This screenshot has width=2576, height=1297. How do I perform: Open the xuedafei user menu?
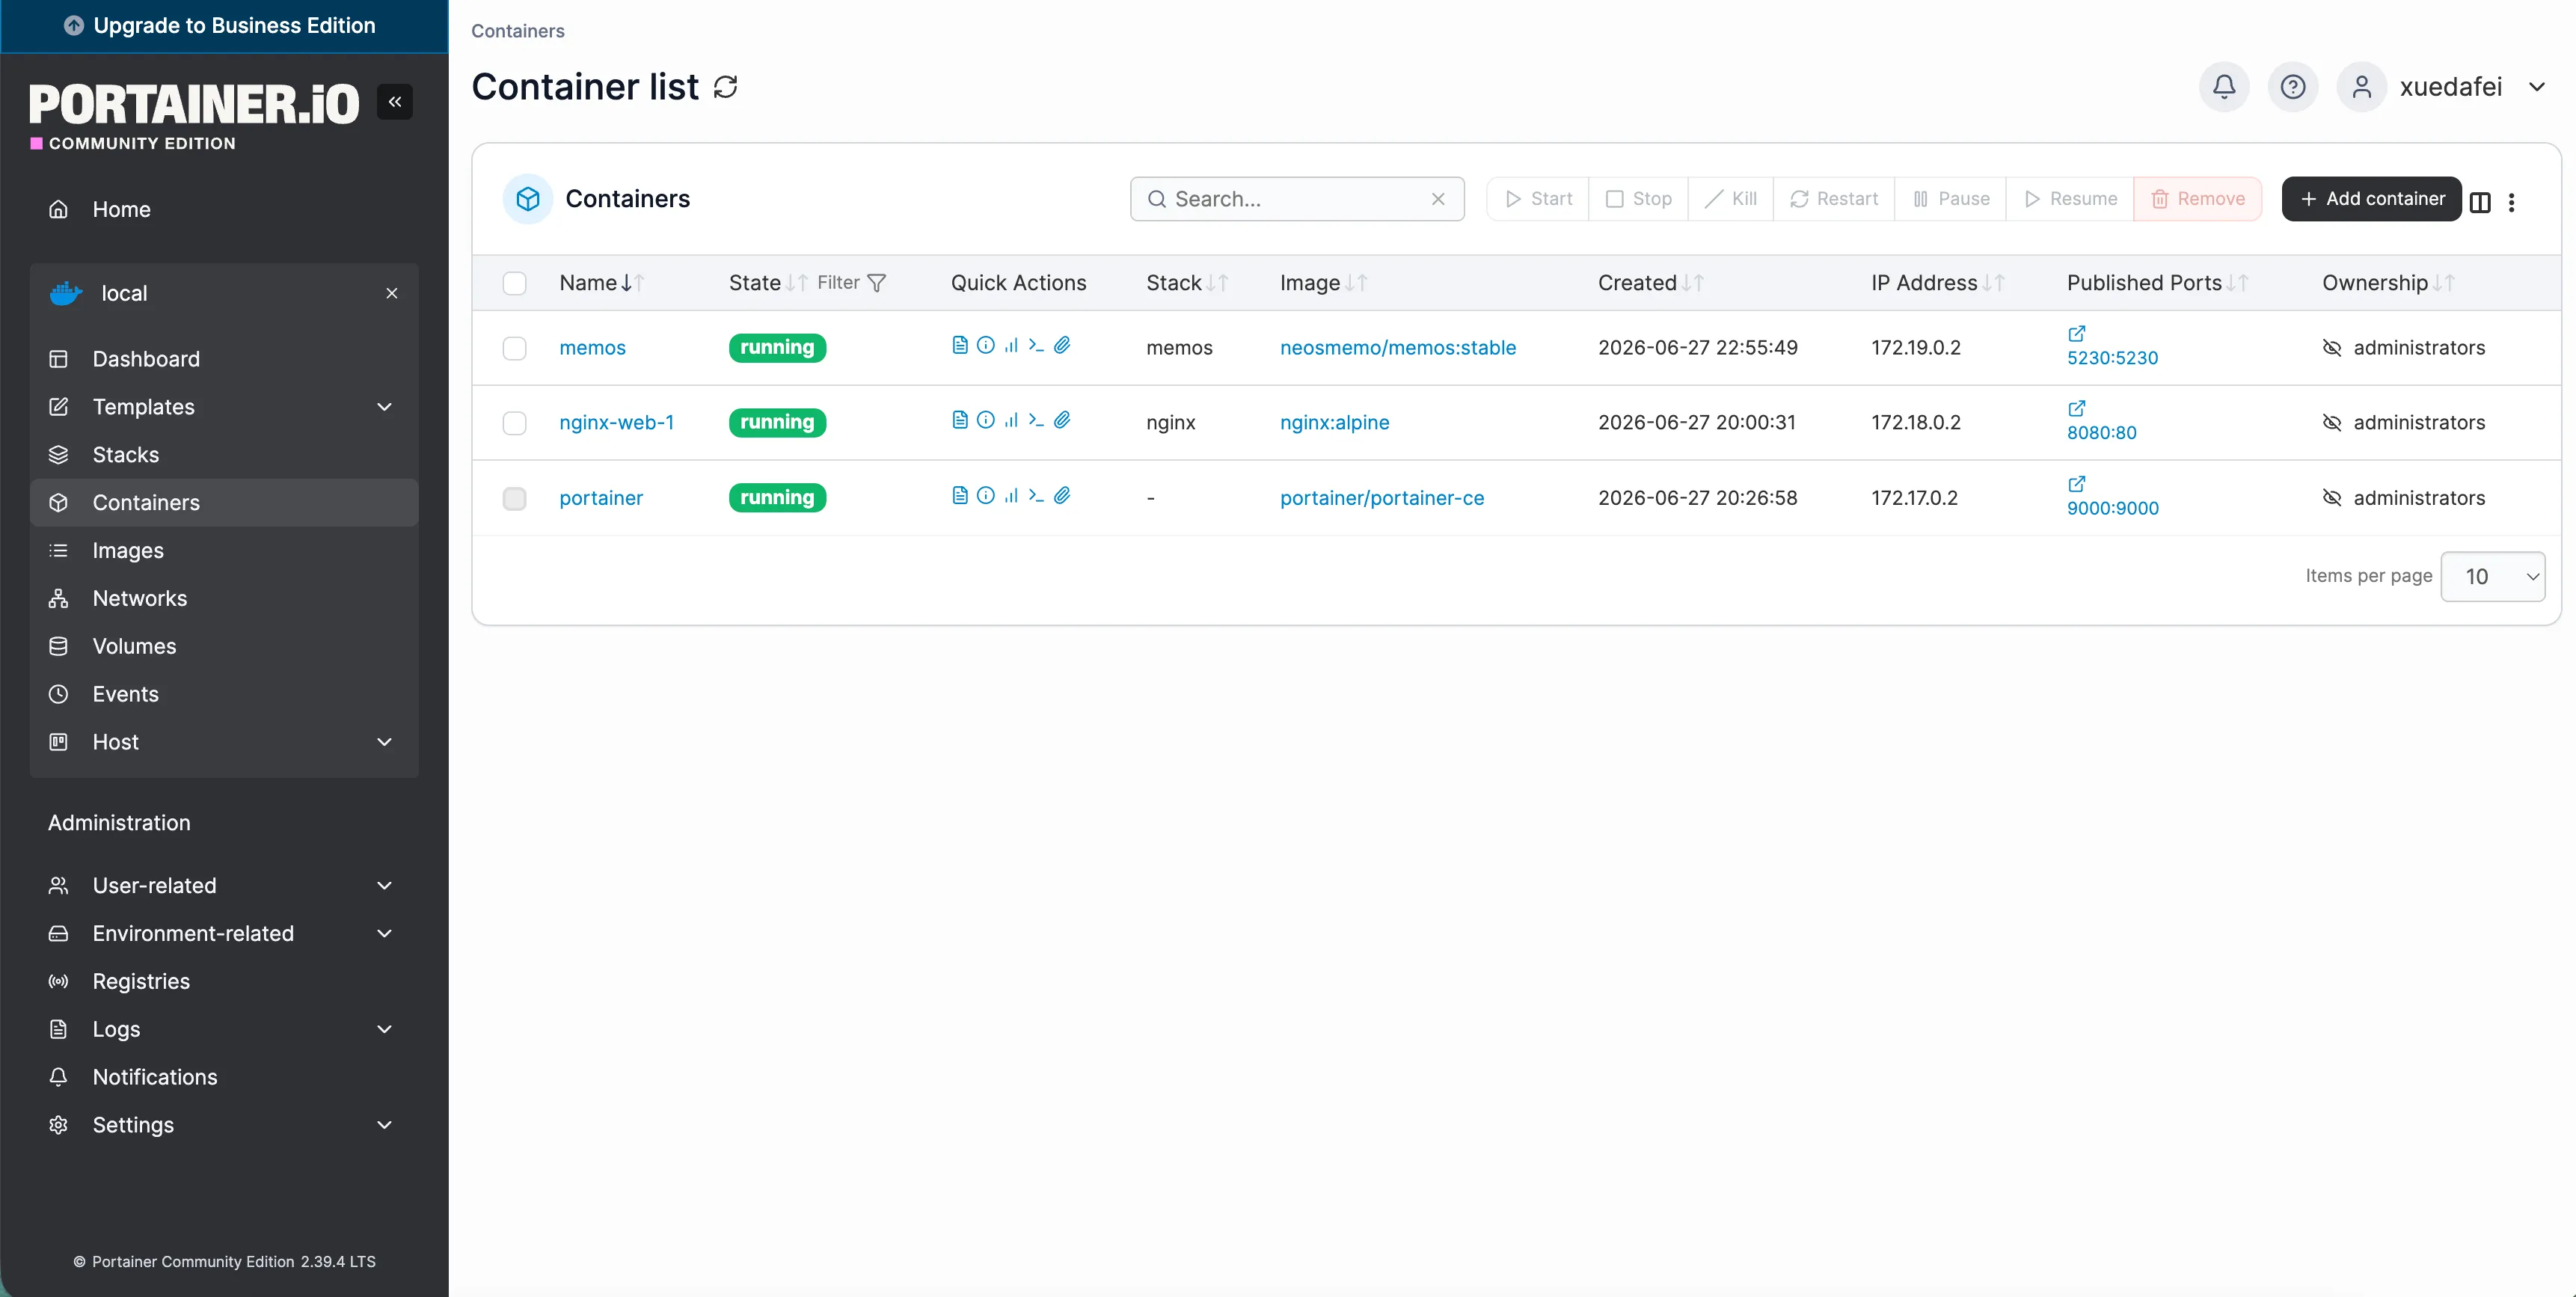pyautogui.click(x=2443, y=87)
